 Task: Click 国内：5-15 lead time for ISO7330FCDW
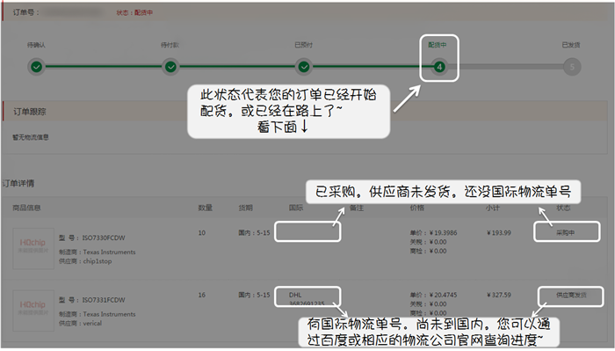pos(254,233)
